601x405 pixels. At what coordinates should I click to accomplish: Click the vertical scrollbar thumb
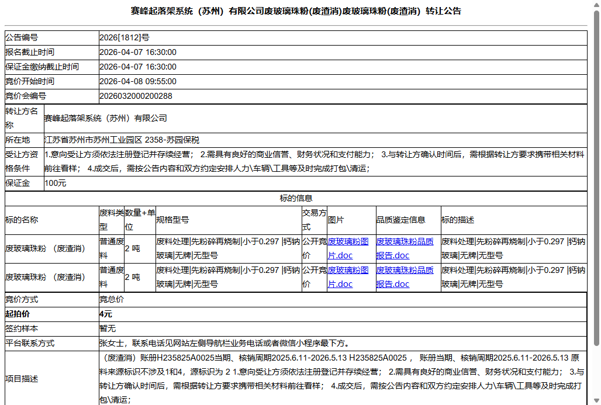[x=596, y=178]
